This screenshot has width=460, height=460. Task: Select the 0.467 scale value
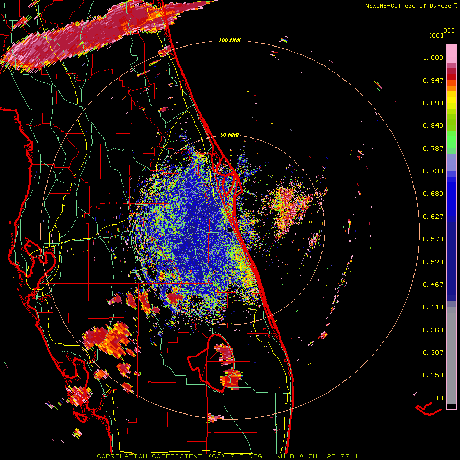[433, 285]
